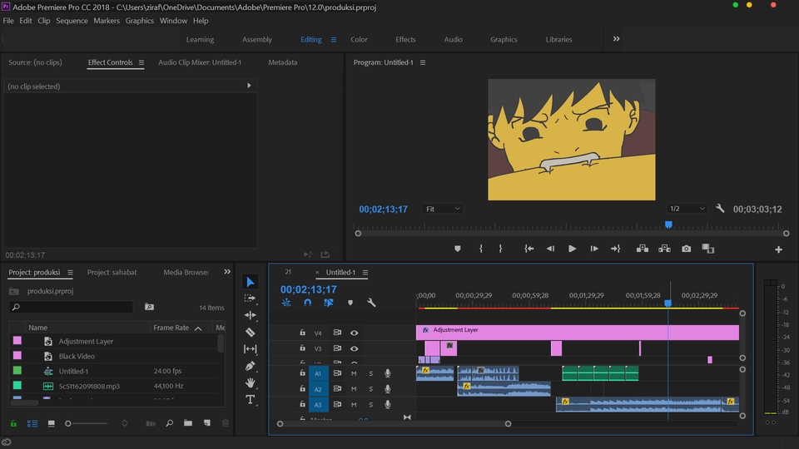The height and width of the screenshot is (449, 799).
Task: Open the Audio Clip Mixer tab
Action: click(200, 62)
